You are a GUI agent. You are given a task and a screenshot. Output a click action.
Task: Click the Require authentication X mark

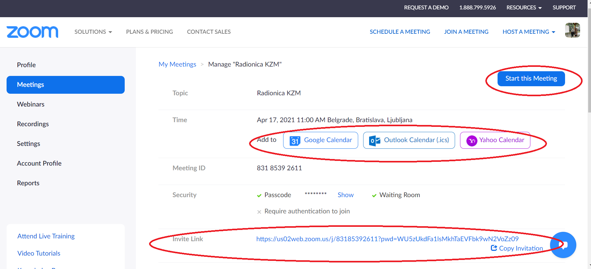(259, 212)
